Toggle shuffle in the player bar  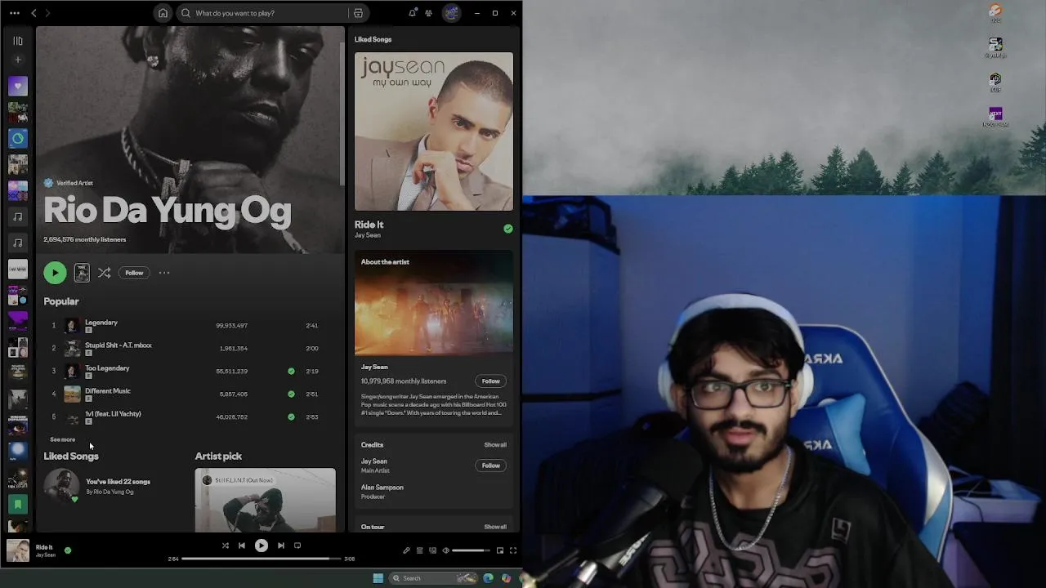(x=226, y=546)
